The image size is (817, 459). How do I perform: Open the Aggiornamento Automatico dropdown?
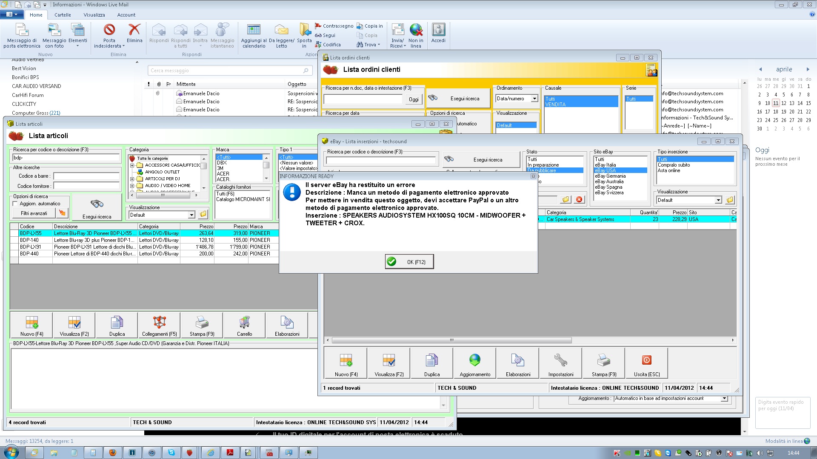tap(724, 399)
